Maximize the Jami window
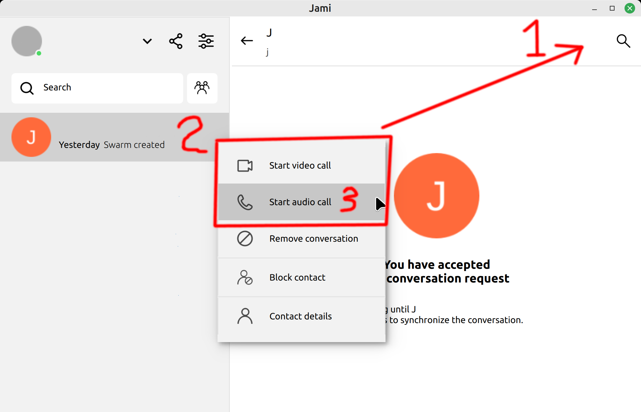 click(x=612, y=8)
